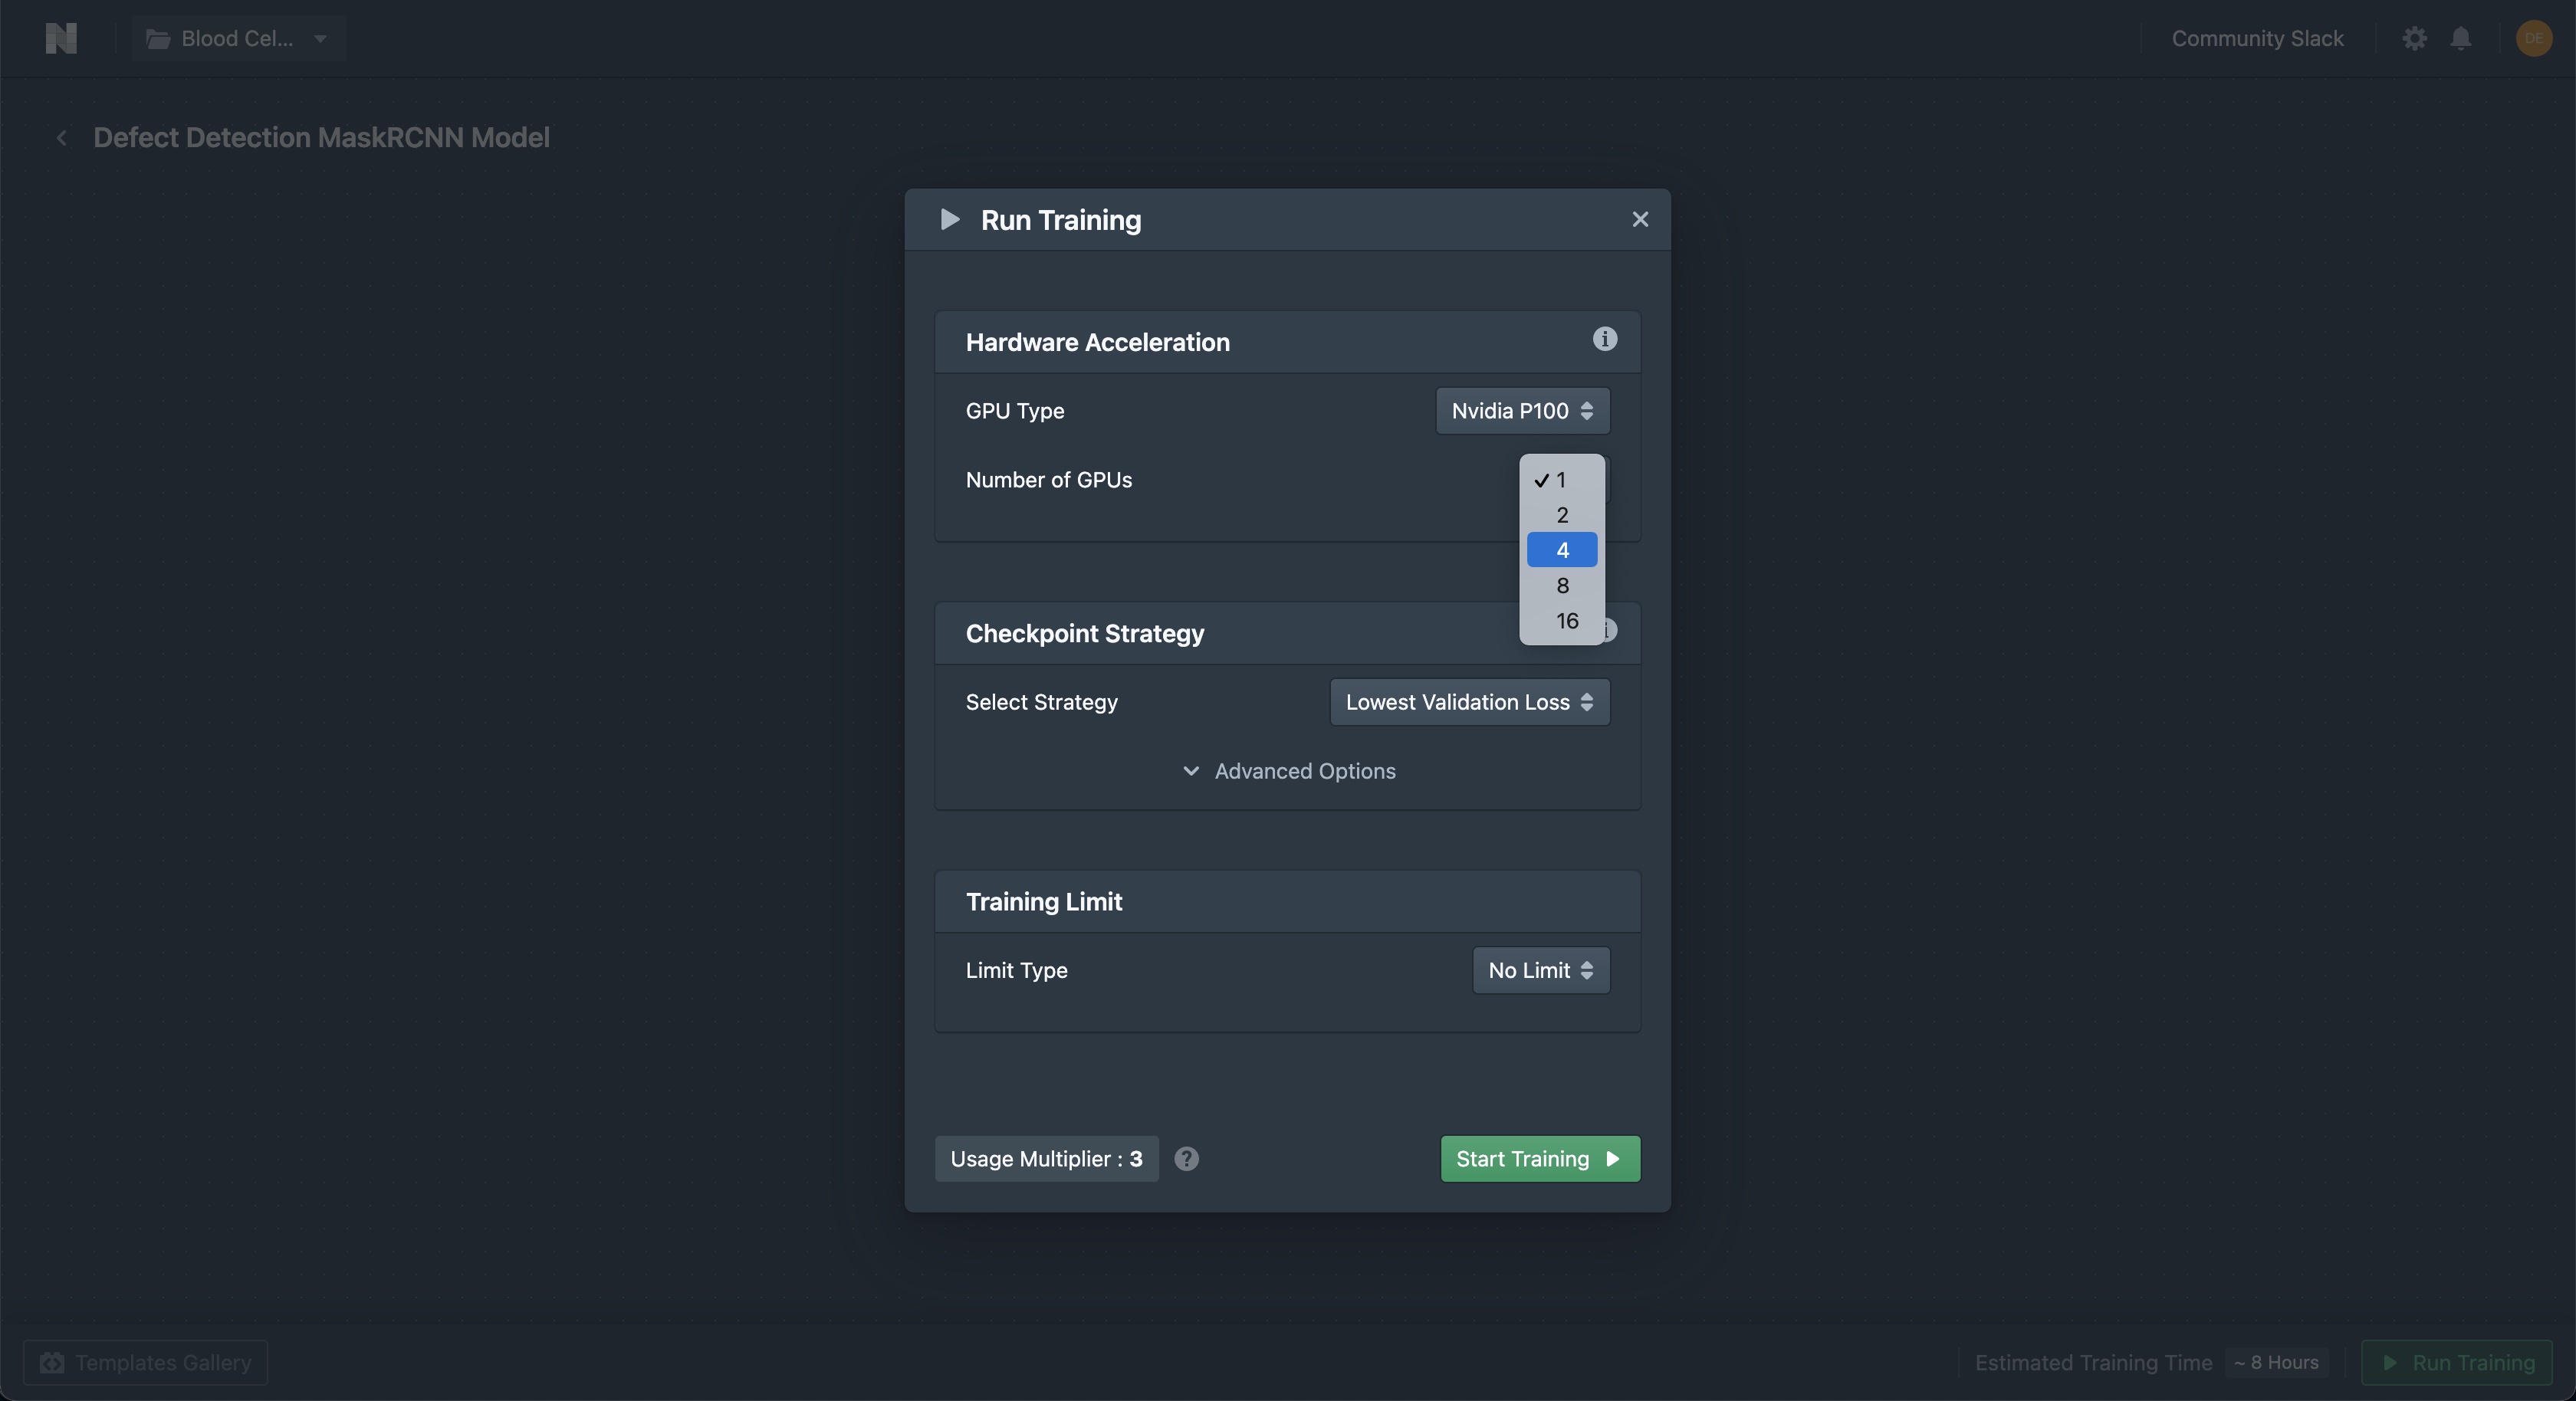Open the Community Slack link
This screenshot has width=2576, height=1401.
[2257, 38]
